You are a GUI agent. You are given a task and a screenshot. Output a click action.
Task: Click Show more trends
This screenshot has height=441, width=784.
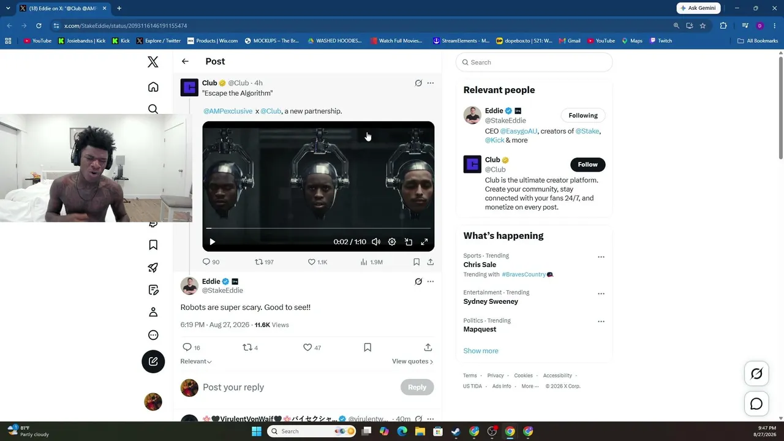(481, 351)
